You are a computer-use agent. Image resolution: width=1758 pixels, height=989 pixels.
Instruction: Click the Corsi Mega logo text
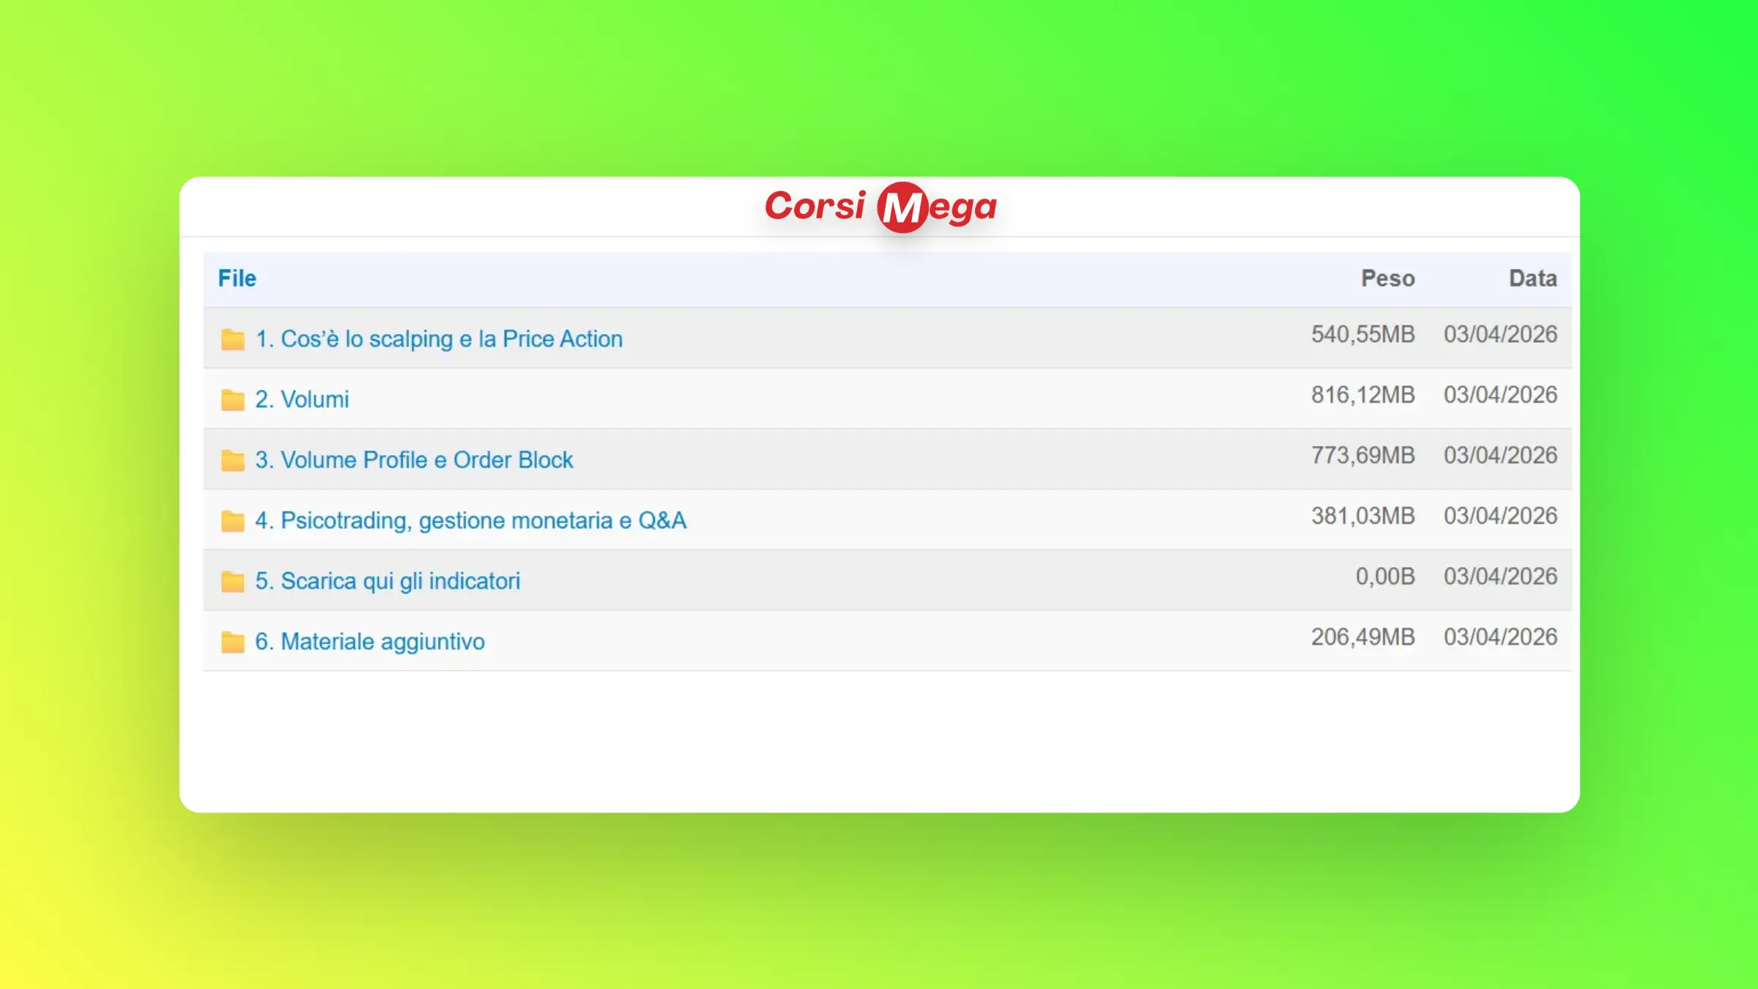[x=815, y=206]
